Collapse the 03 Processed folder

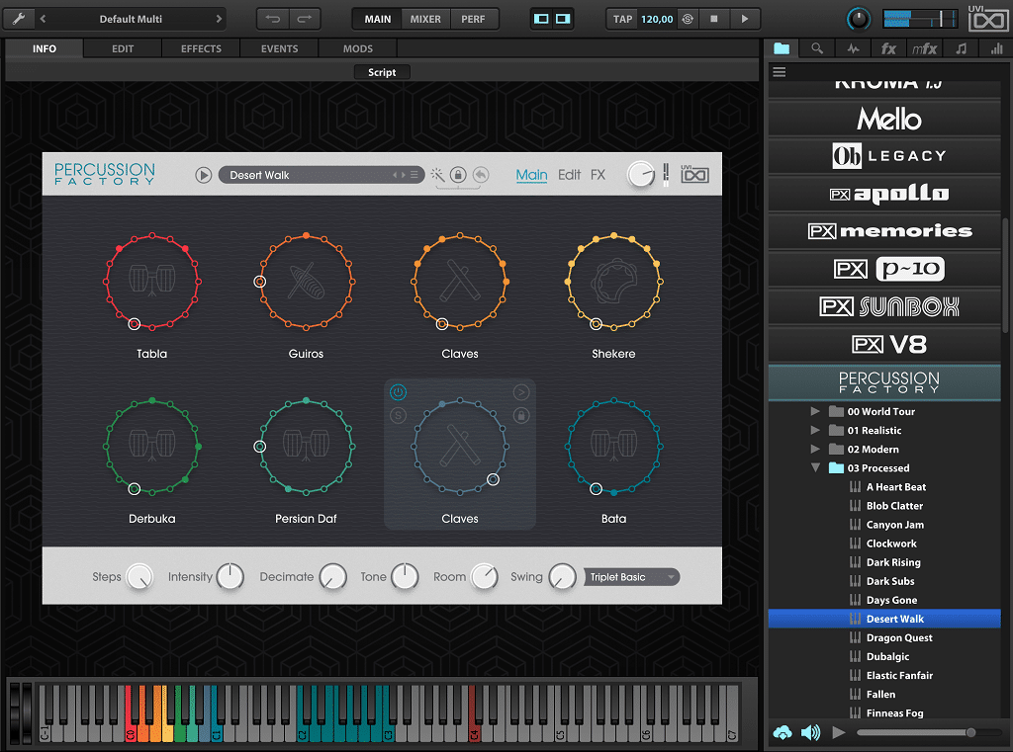click(815, 467)
